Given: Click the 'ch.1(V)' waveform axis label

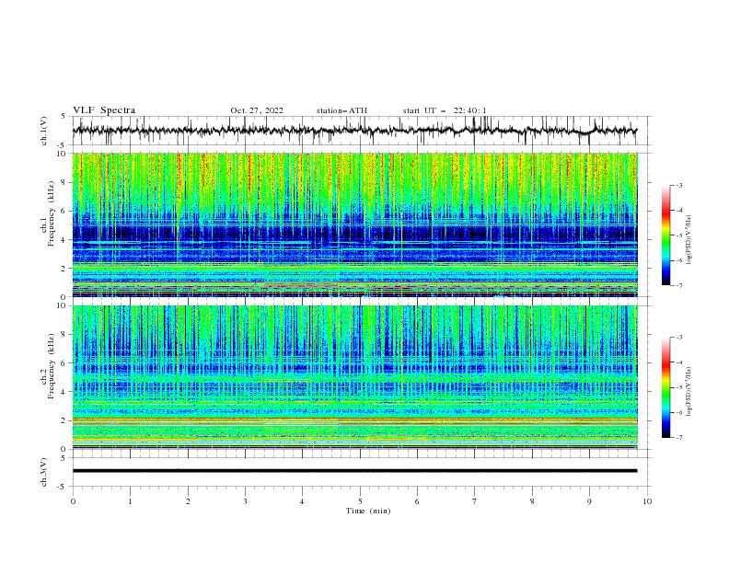Looking at the screenshot, I should tap(44, 131).
